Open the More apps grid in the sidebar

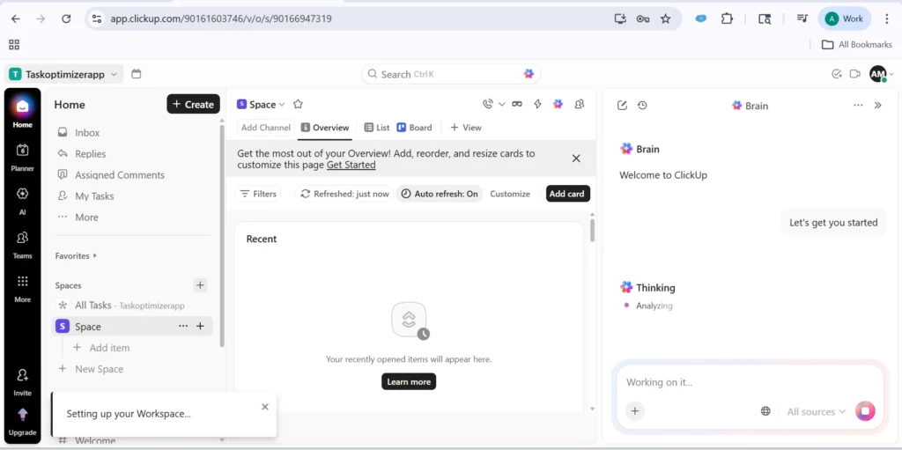click(x=22, y=288)
